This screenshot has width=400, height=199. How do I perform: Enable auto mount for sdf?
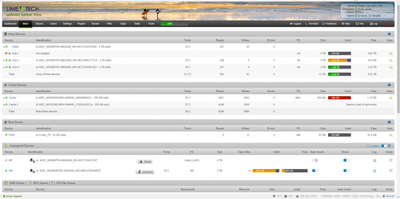tap(315, 160)
